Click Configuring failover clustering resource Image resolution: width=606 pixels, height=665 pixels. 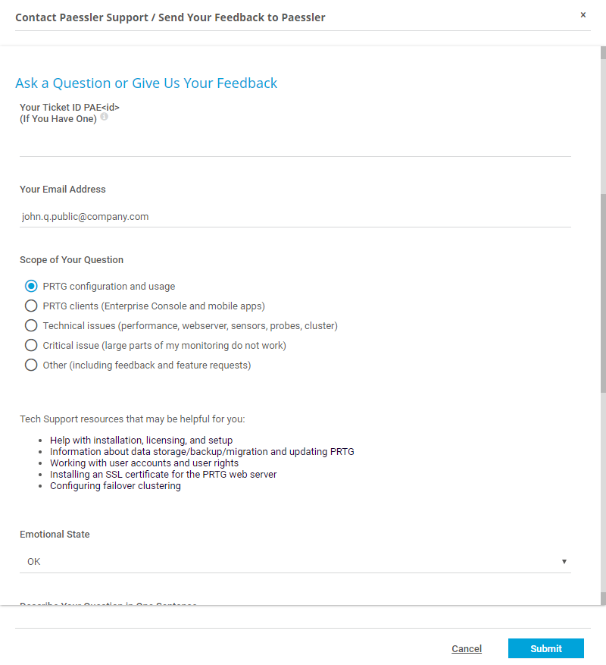(x=115, y=486)
